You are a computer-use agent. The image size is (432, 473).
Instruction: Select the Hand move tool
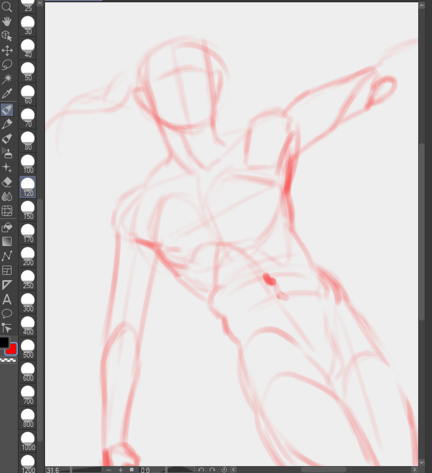[x=7, y=21]
